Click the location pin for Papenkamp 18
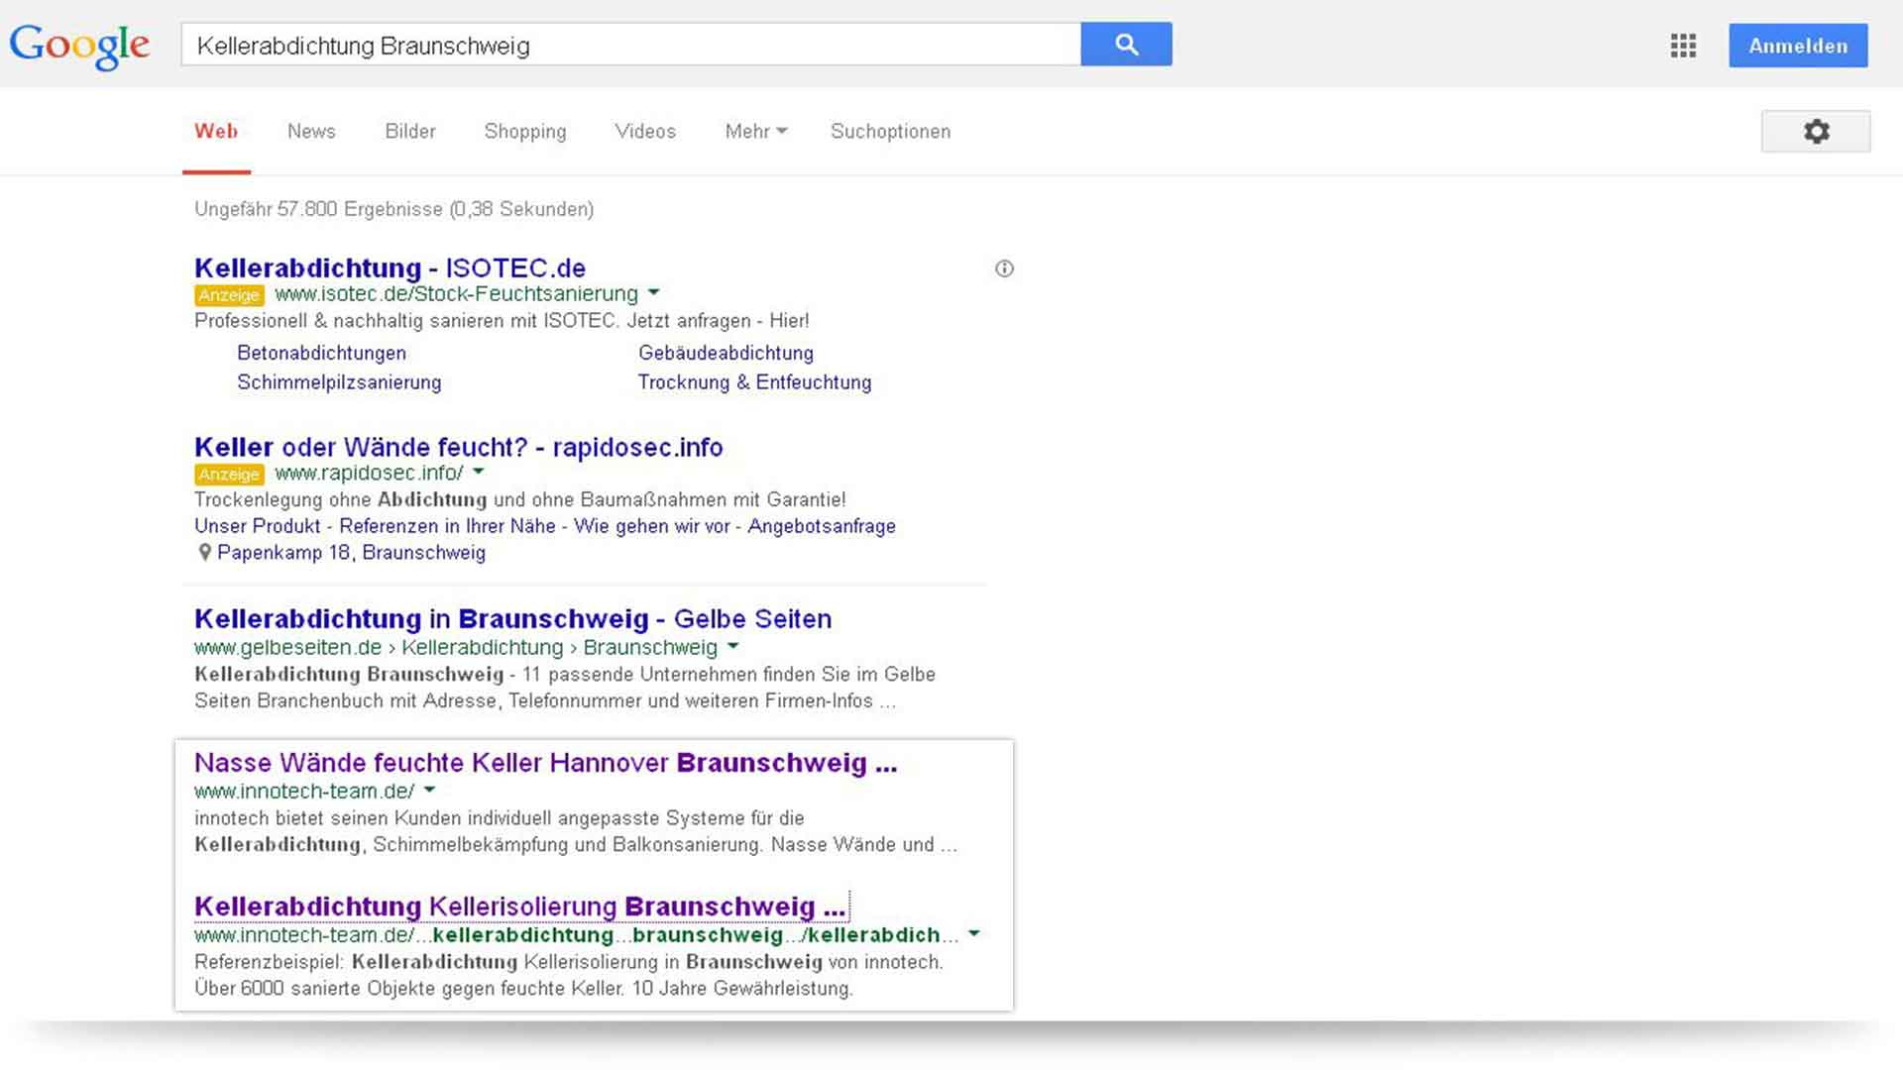The width and height of the screenshot is (1903, 1070). (204, 553)
